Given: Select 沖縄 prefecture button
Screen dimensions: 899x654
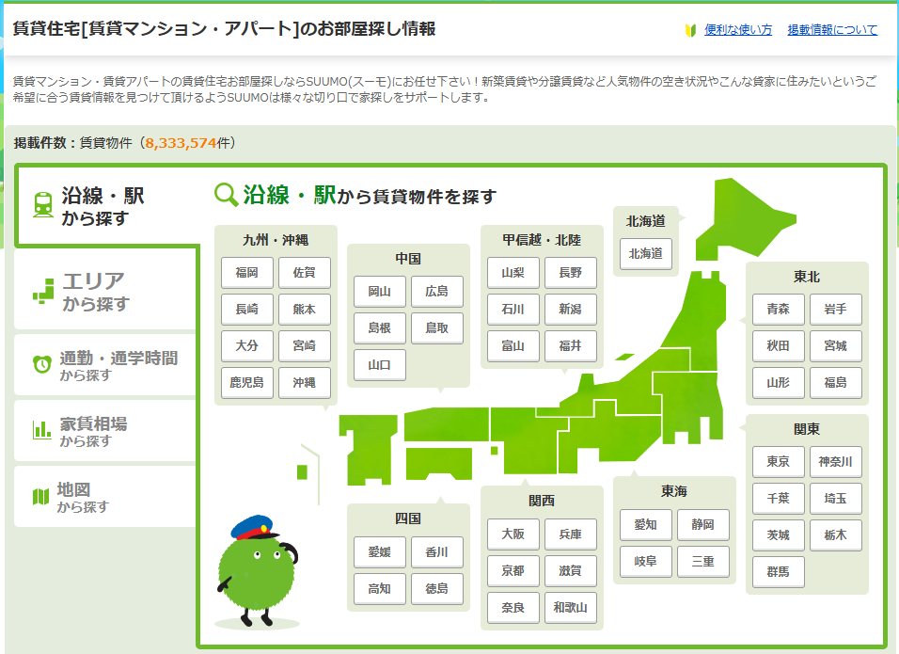Looking at the screenshot, I should [x=305, y=383].
